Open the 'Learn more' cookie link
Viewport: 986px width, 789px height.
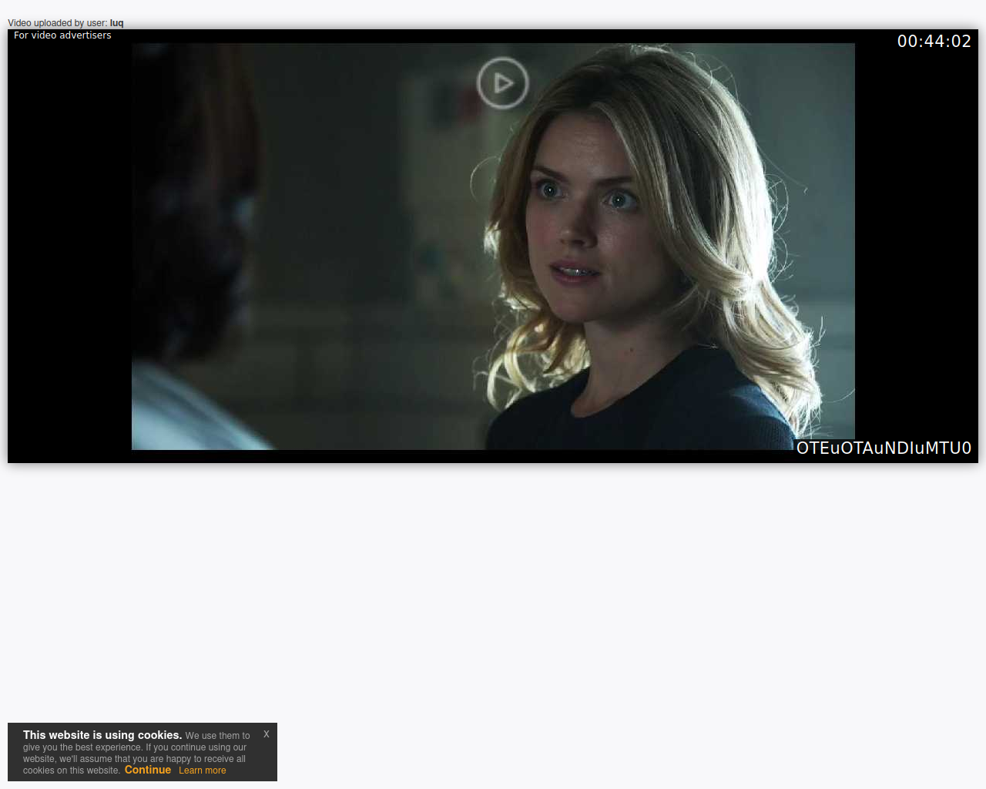coord(203,771)
